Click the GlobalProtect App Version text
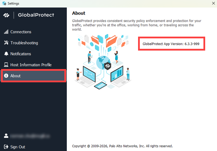Screen dimensions: 217x151 [171, 44]
